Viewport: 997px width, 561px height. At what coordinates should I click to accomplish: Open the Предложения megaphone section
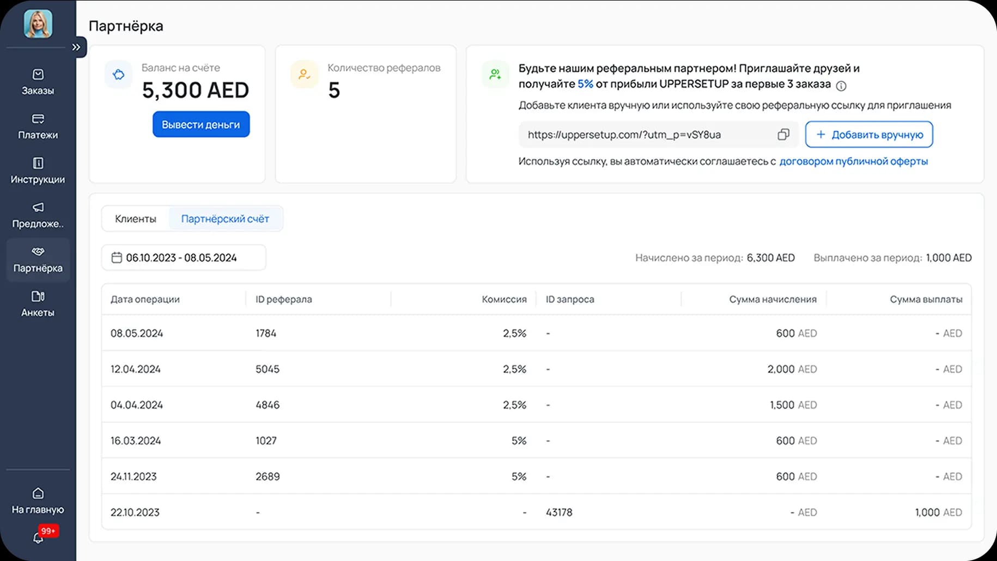point(38,215)
